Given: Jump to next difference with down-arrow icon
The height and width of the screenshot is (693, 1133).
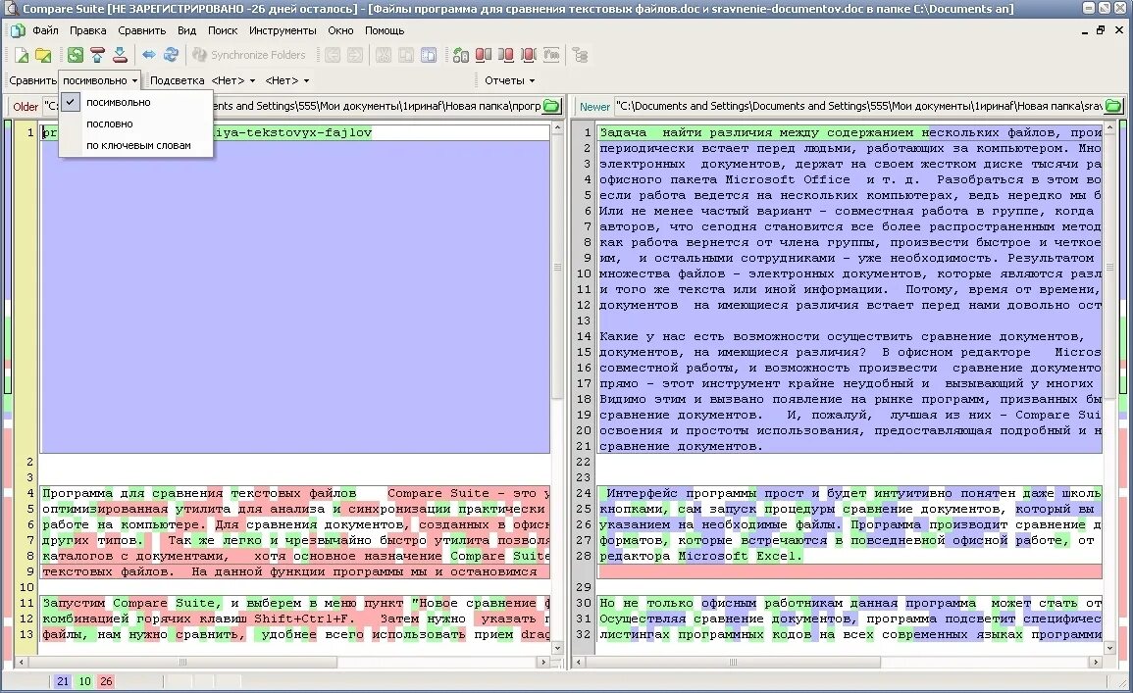Looking at the screenshot, I should tap(120, 55).
